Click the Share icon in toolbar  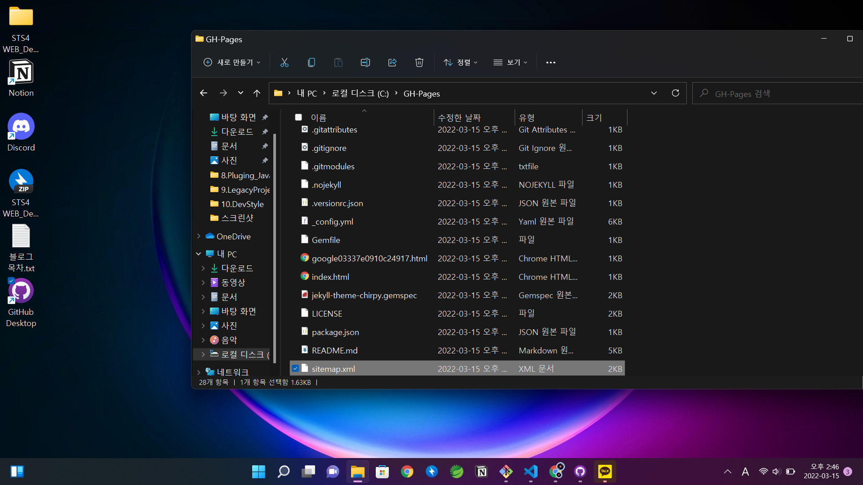[x=392, y=62]
